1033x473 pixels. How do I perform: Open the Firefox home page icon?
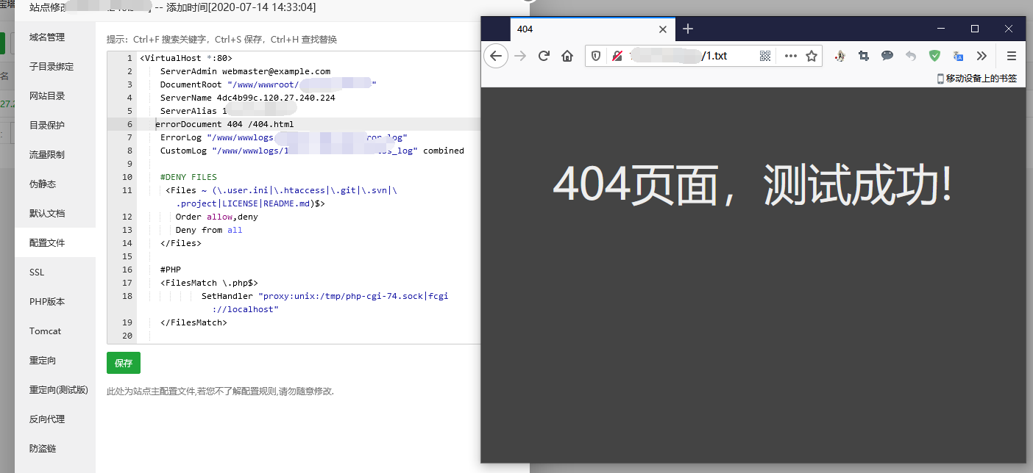pos(567,56)
